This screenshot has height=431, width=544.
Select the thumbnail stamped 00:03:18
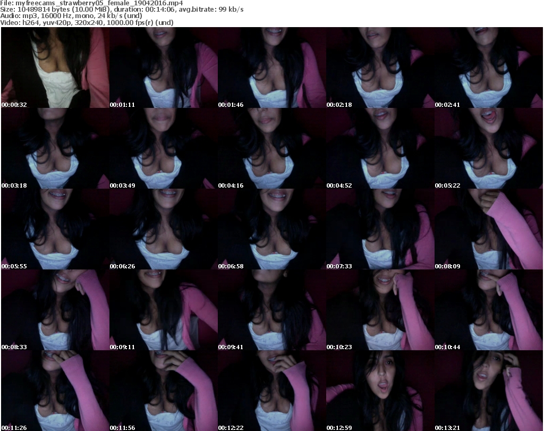pyautogui.click(x=55, y=148)
